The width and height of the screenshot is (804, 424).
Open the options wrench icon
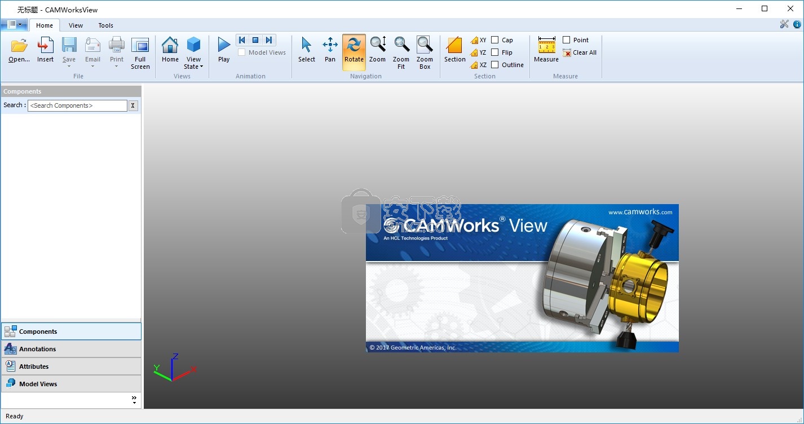click(784, 24)
